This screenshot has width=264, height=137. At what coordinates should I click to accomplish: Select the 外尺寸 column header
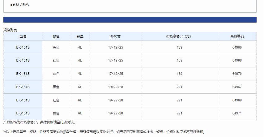tap(116, 36)
